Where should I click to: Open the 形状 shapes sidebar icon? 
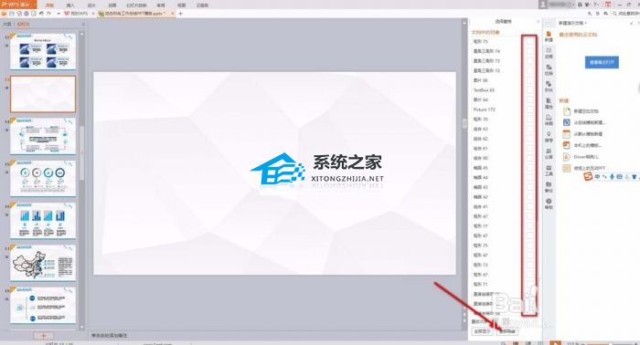pos(549,87)
